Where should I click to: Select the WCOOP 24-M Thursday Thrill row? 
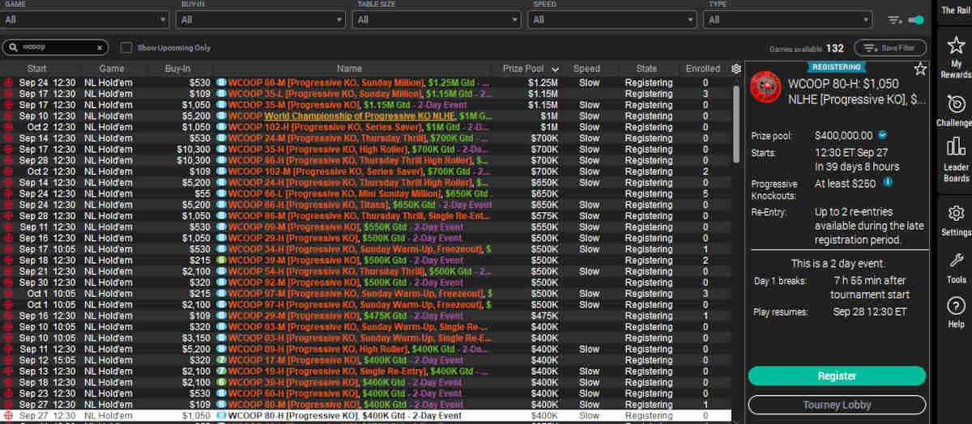click(x=364, y=138)
